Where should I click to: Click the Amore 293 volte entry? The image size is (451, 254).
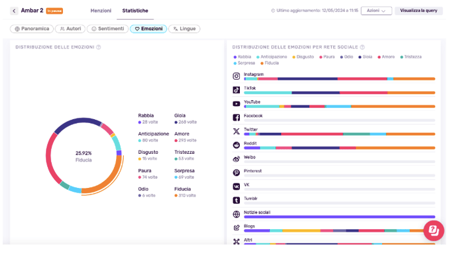(x=186, y=137)
